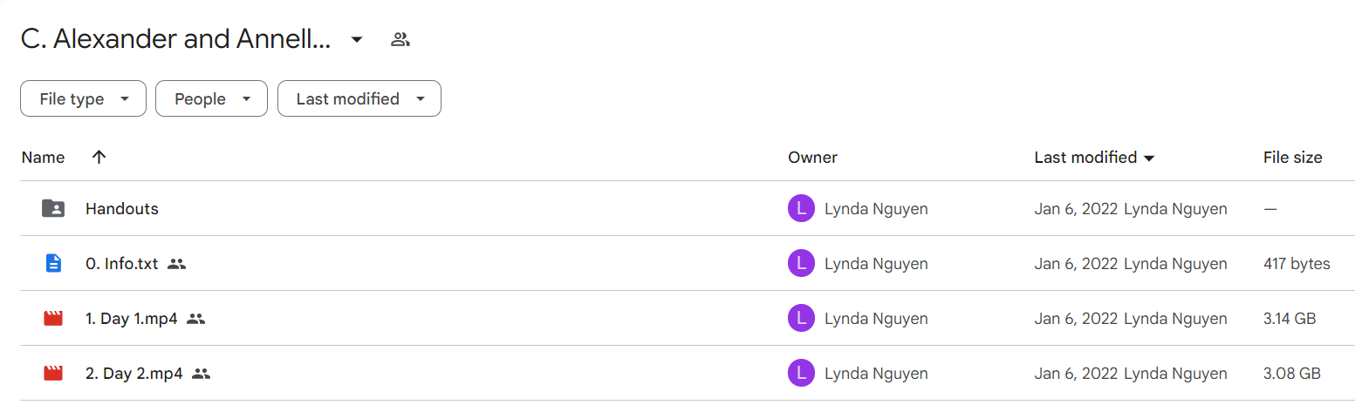1355x405 pixels.
Task: Reverse sort direction with the Name arrow
Action: 99,157
